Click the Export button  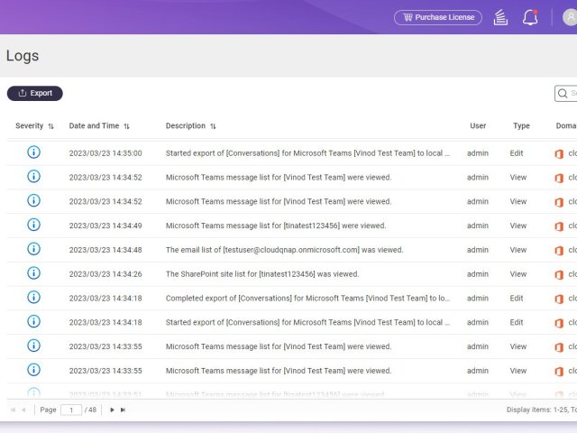pos(35,93)
